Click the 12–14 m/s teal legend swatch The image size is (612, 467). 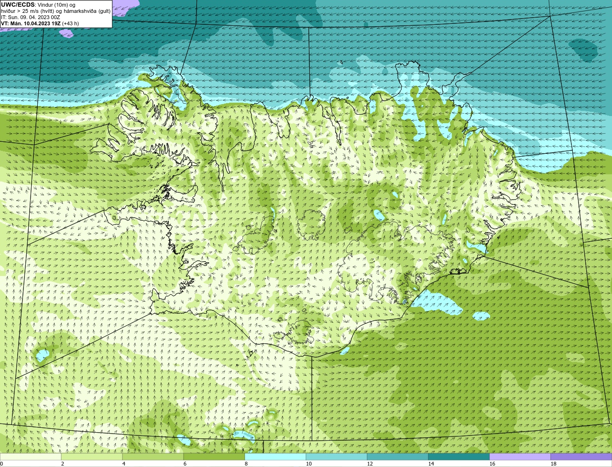(x=398, y=457)
